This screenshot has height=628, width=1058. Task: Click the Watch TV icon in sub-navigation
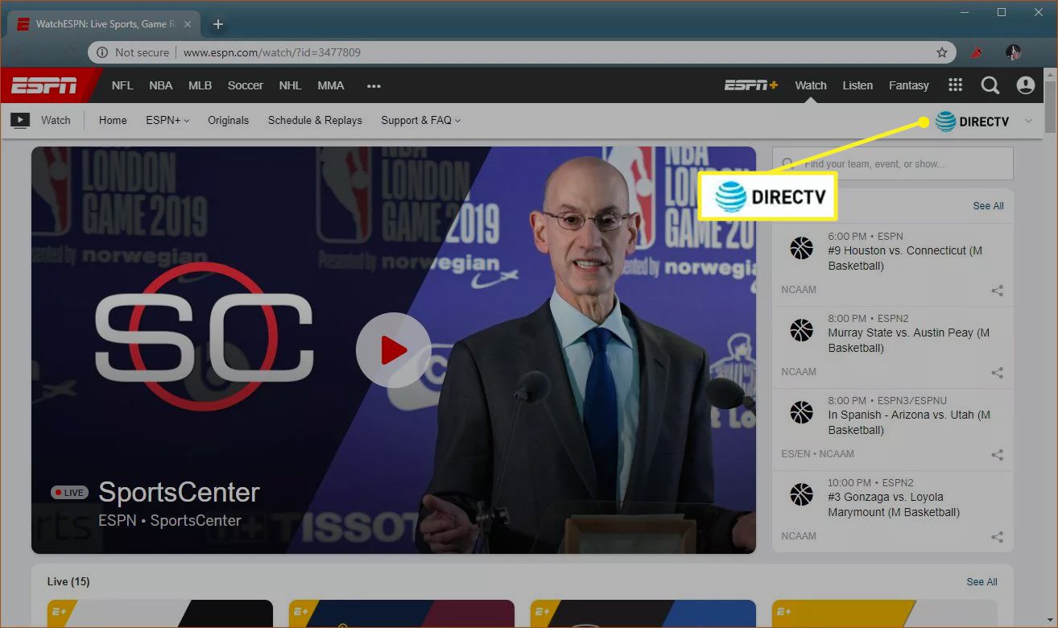(20, 121)
